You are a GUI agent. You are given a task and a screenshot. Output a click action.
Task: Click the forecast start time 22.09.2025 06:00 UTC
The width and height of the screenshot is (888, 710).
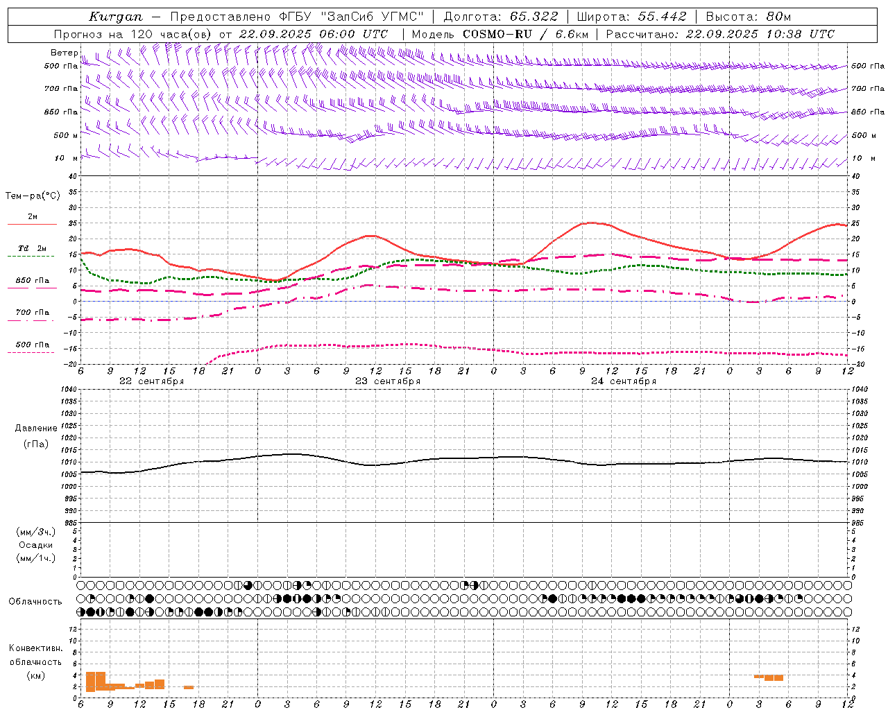click(x=314, y=34)
